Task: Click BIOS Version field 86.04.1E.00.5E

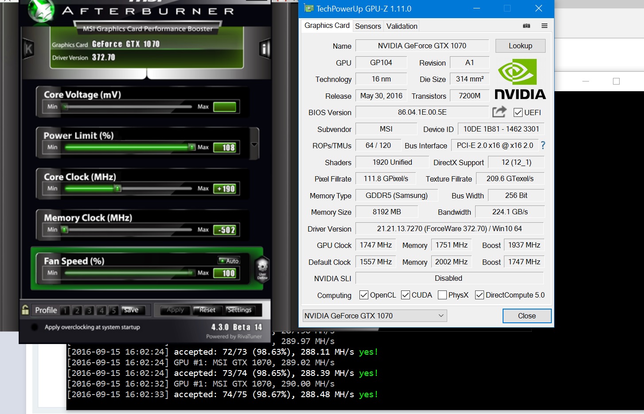Action: [422, 112]
